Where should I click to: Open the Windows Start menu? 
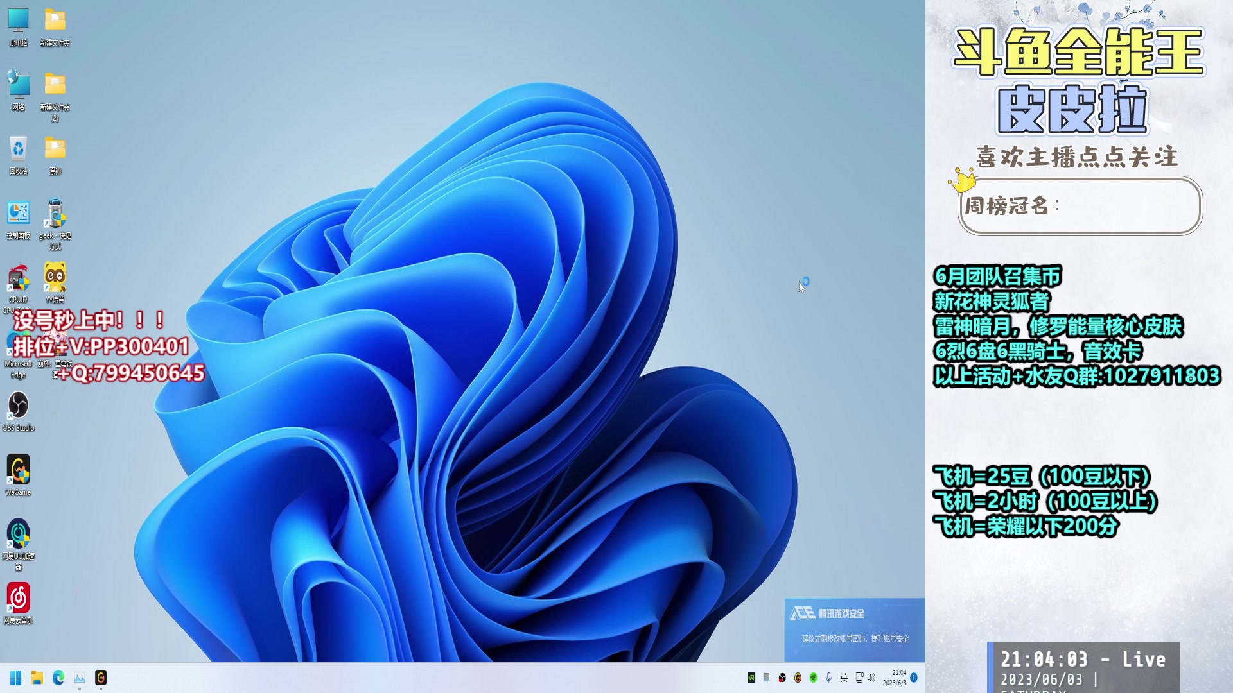16,678
